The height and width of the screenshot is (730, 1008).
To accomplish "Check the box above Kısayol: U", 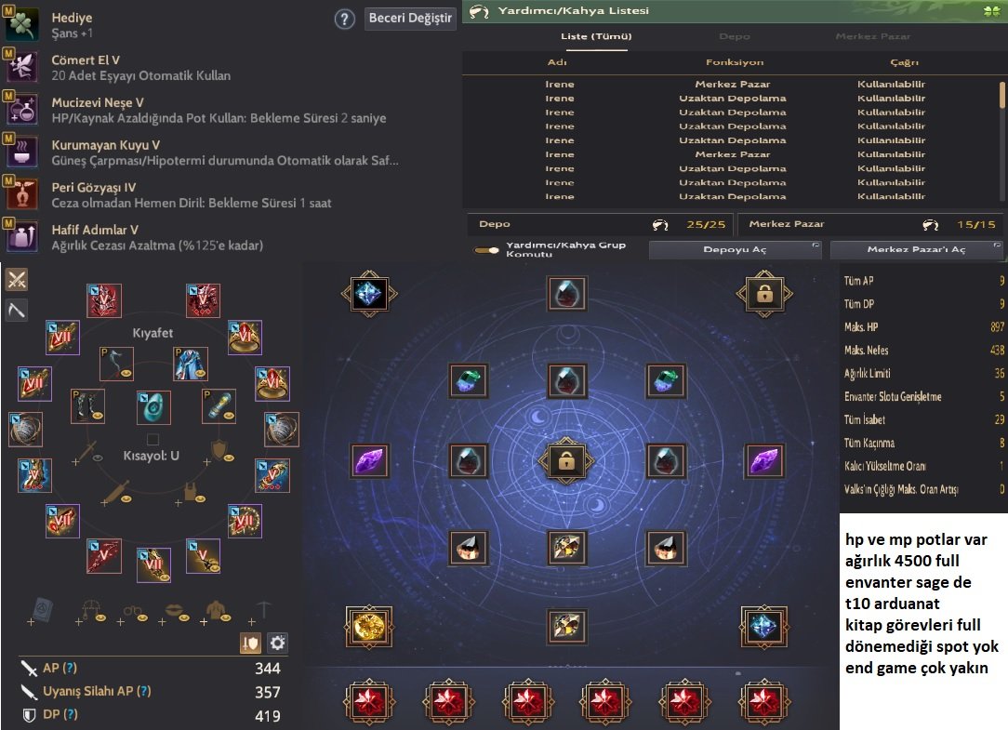I will (x=153, y=440).
